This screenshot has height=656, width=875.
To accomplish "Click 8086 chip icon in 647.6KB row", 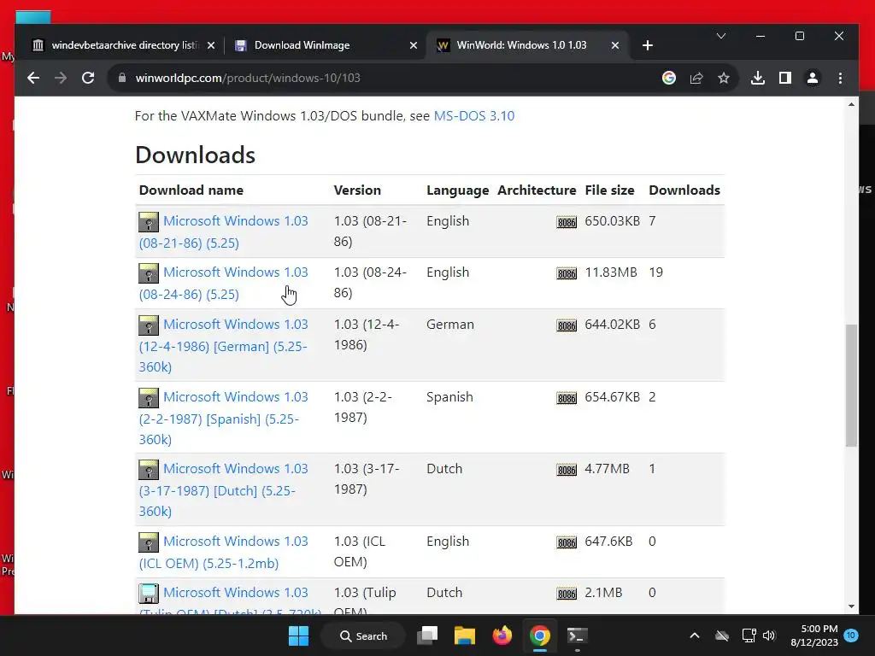I will 567,542.
